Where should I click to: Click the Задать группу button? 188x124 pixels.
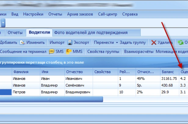pos(133,43)
